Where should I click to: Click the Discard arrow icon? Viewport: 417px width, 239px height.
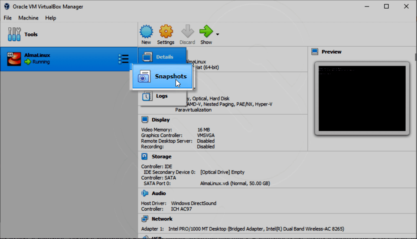click(188, 32)
